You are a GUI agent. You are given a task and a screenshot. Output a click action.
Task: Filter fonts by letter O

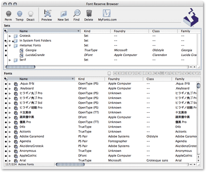coord(162,73)
